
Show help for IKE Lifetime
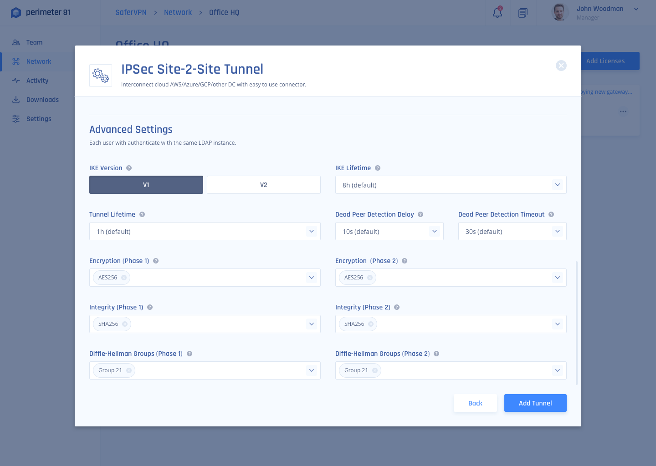(378, 168)
